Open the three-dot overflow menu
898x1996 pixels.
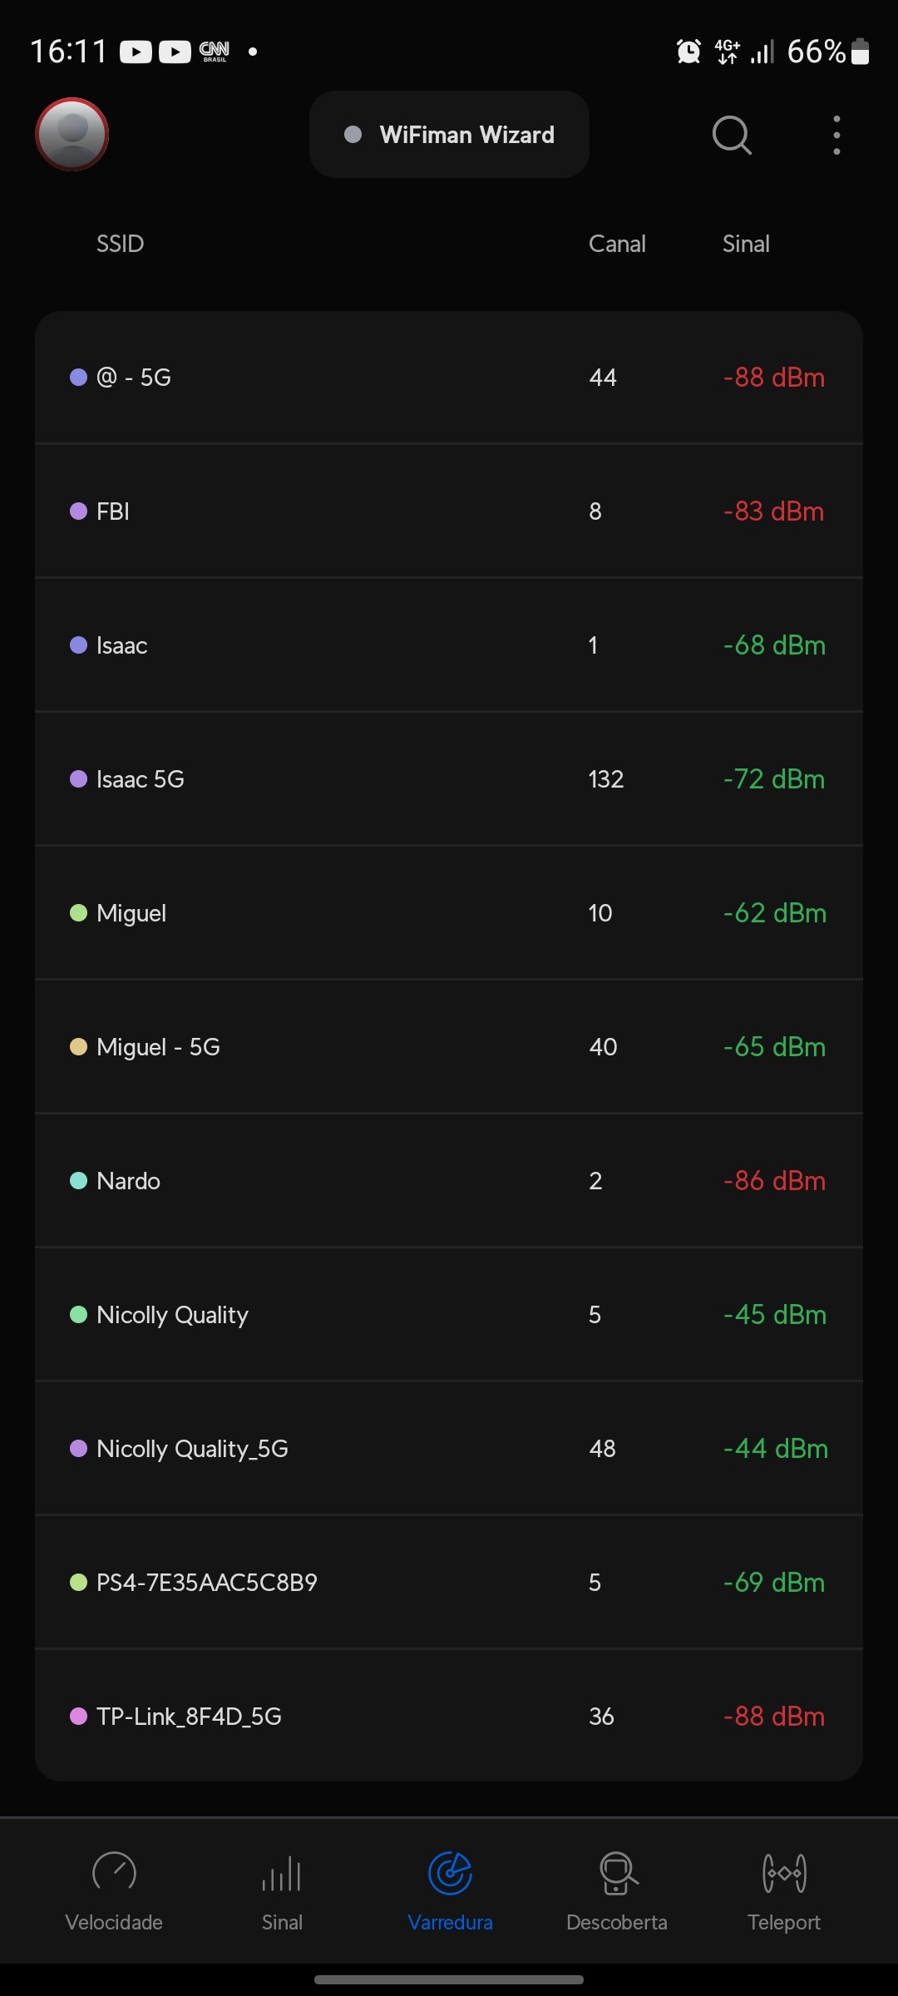[836, 135]
